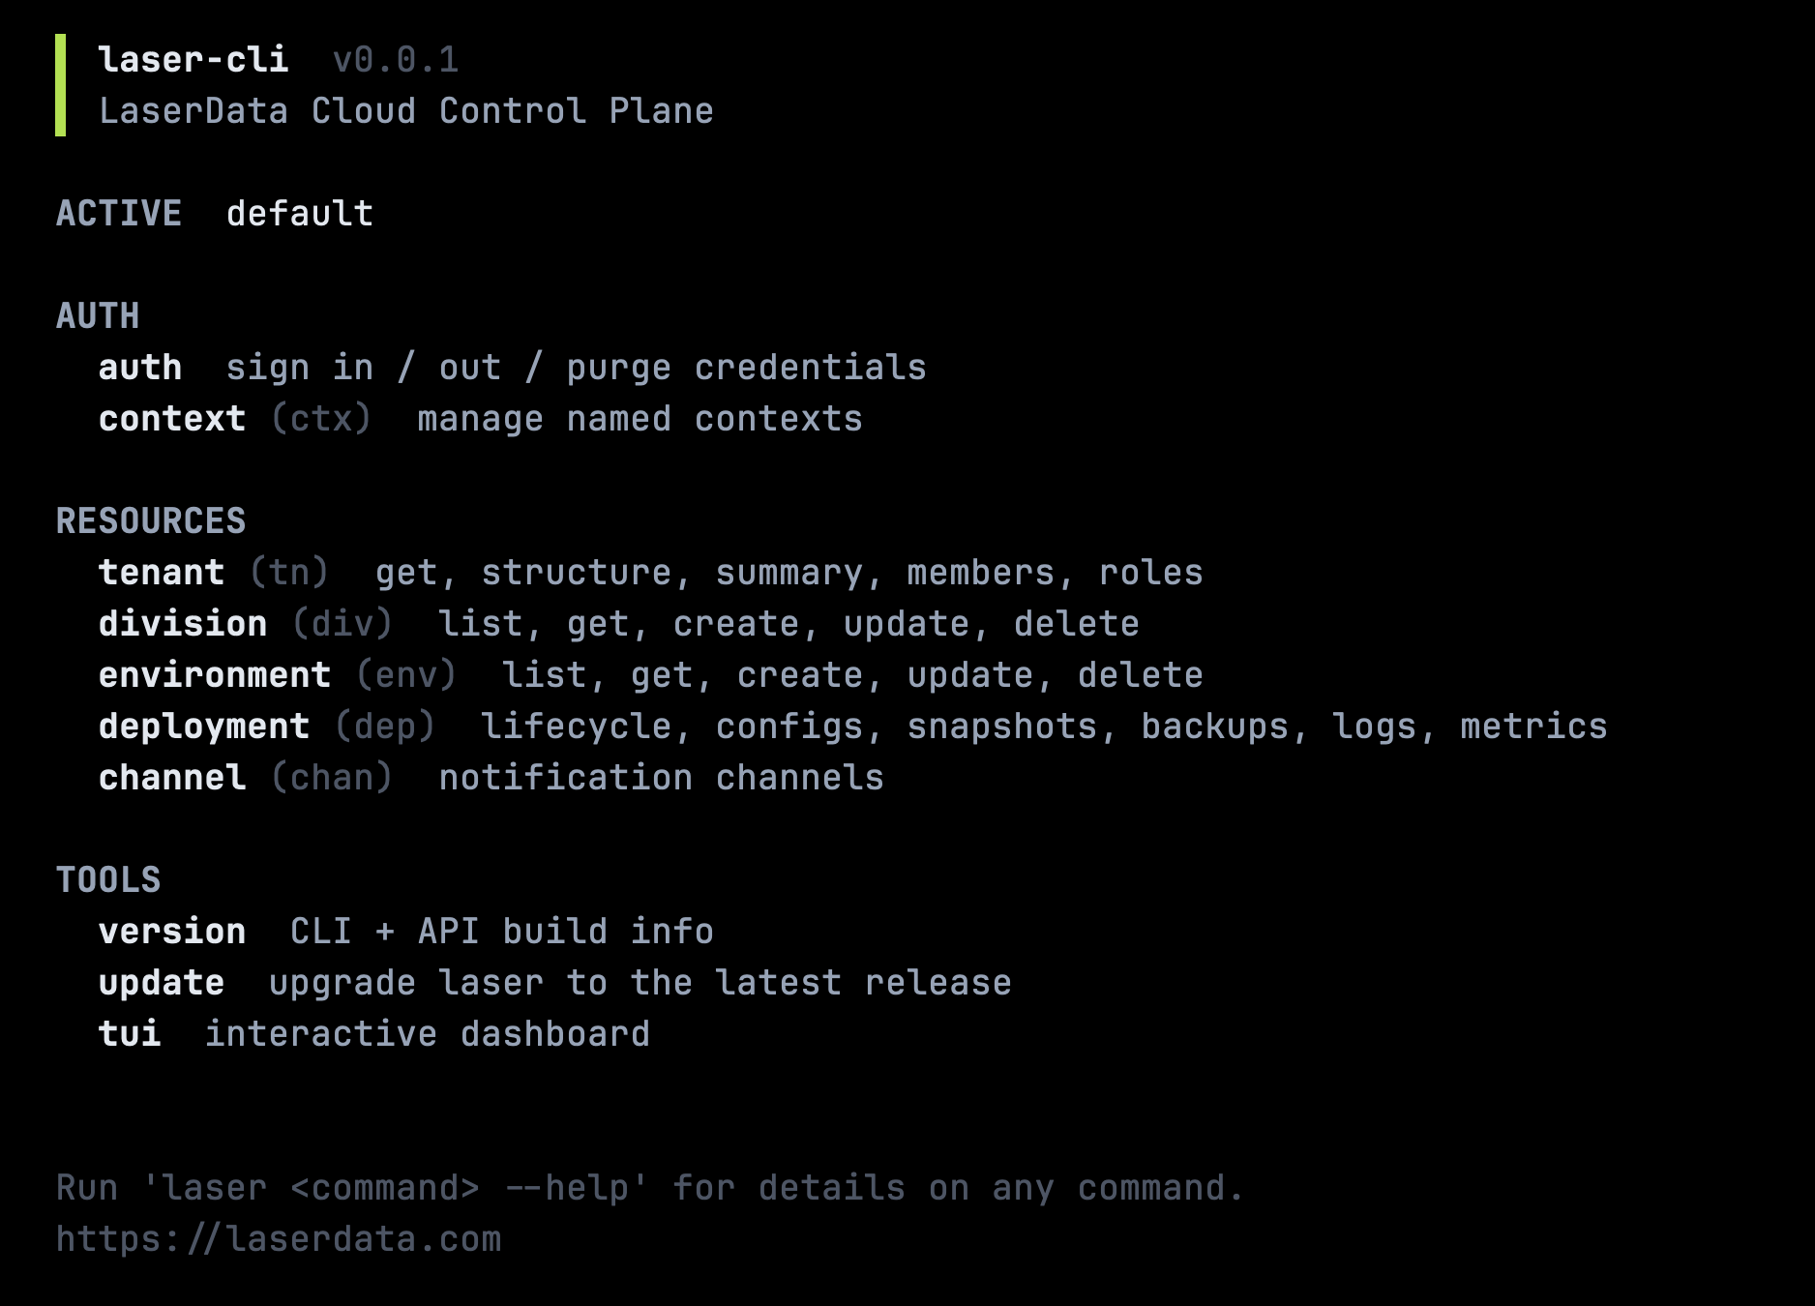Click the '(ctx)' alias text
The image size is (1815, 1306).
pyautogui.click(x=321, y=419)
